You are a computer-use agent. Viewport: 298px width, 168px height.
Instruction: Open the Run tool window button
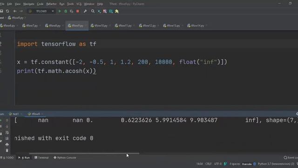point(24,158)
